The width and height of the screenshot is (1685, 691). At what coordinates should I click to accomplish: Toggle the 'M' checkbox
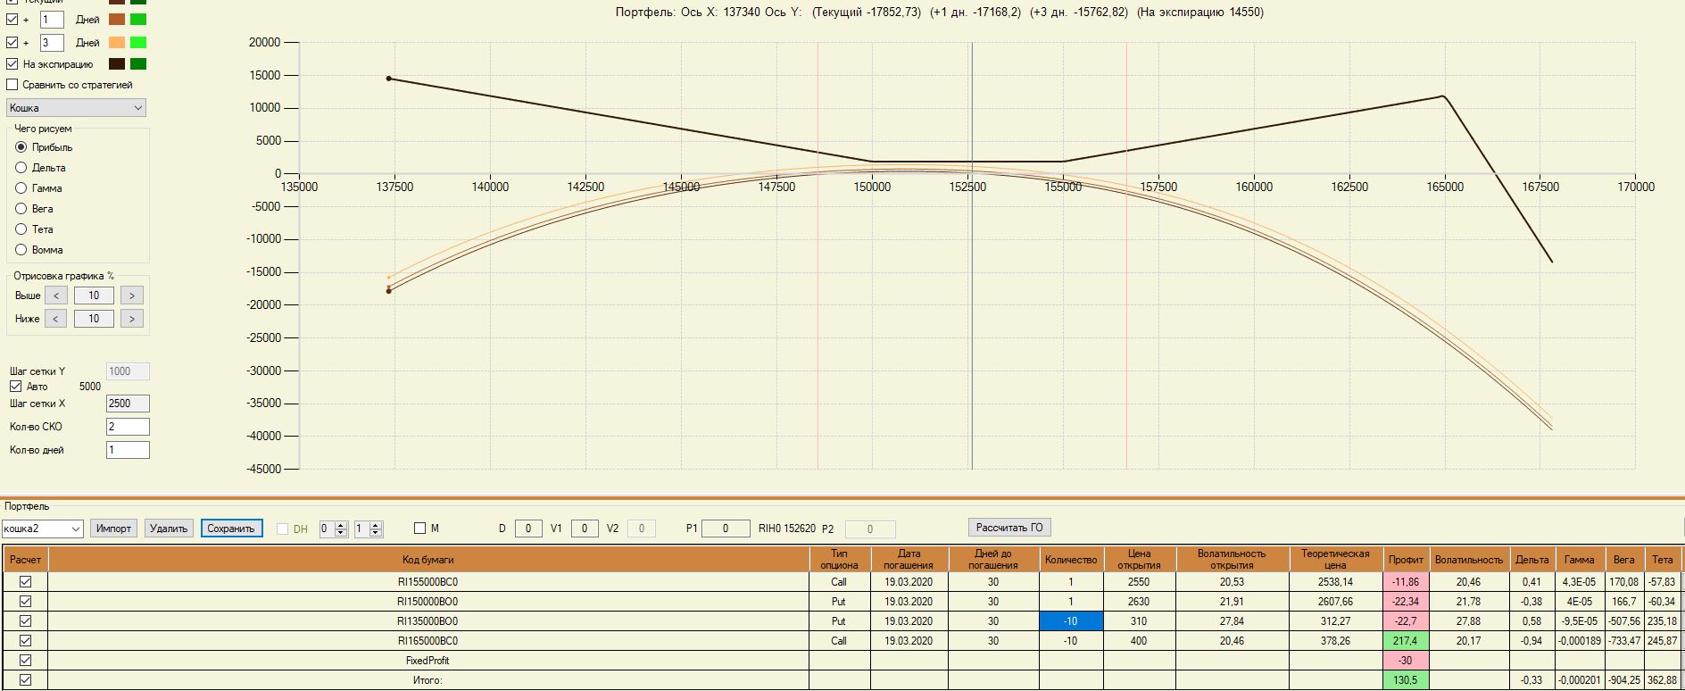[x=420, y=529]
